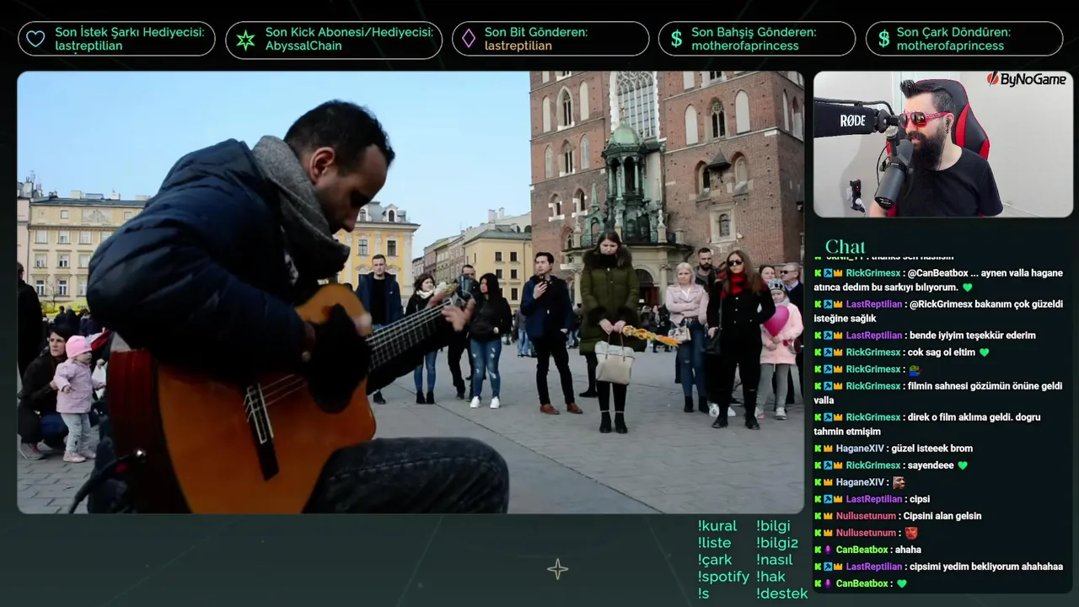This screenshot has height=607, width=1079.
Task: Click the '!spotify' command text
Action: [x=723, y=577]
